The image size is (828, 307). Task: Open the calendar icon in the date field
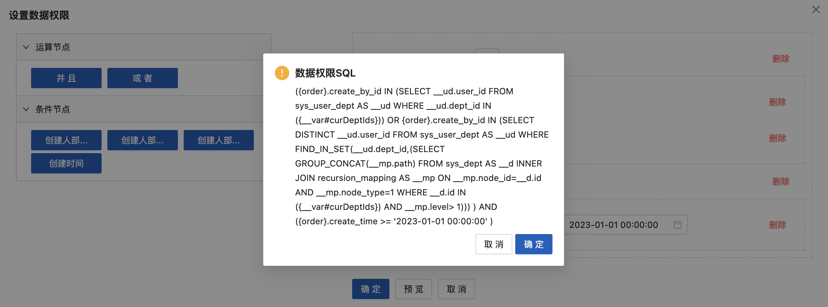(677, 225)
